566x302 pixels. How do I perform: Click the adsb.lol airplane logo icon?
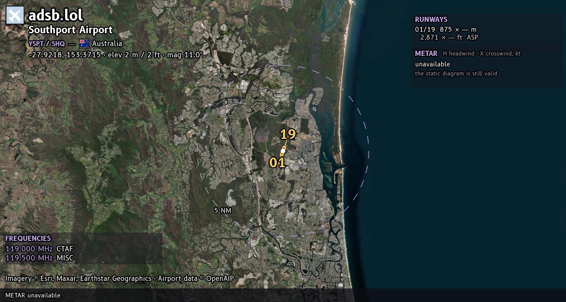15,15
